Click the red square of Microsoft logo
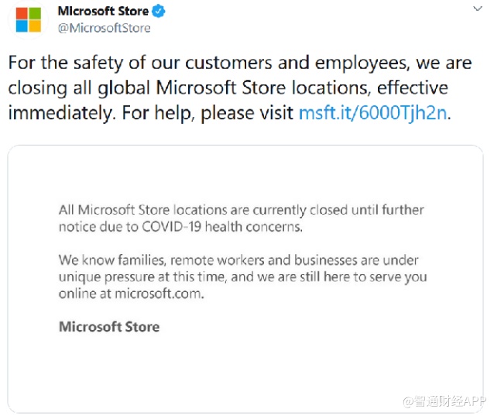Screen dimensions: 494x416 pyautogui.click(x=22, y=13)
